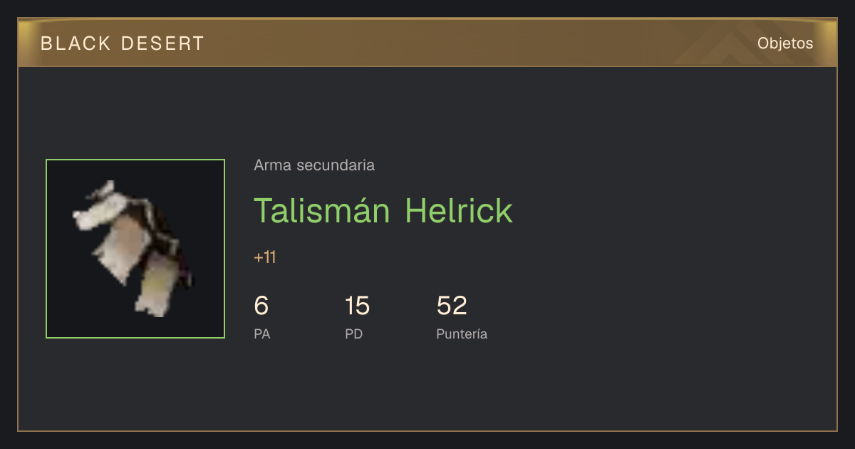Select the PA stat value 6
Screen dimensions: 855x449
(x=261, y=306)
